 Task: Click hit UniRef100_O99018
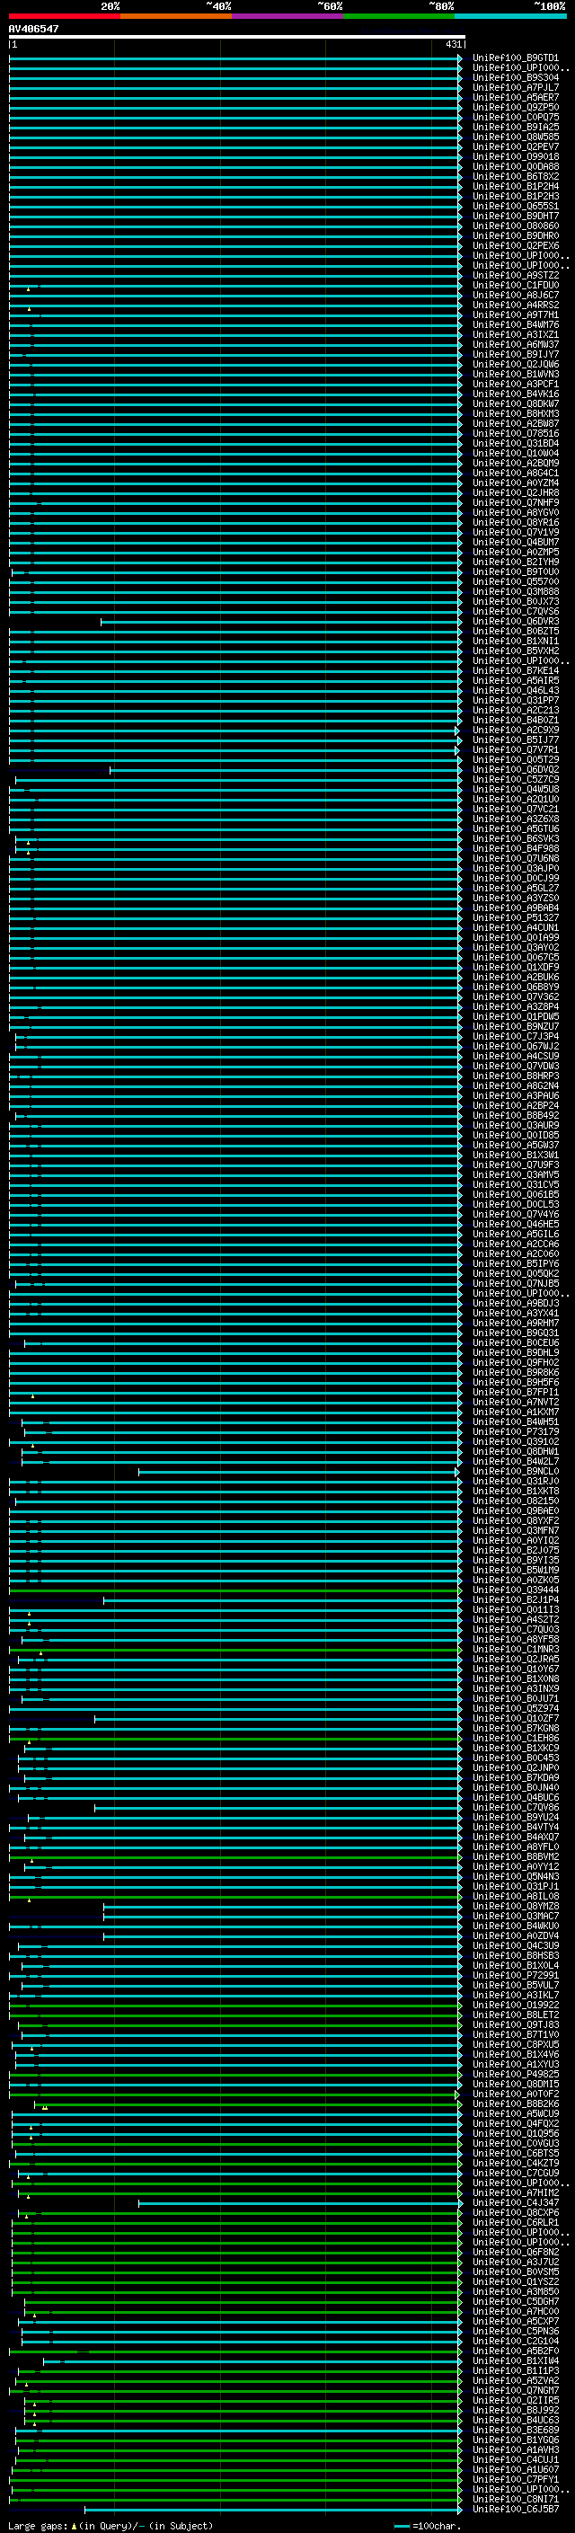pos(516,156)
